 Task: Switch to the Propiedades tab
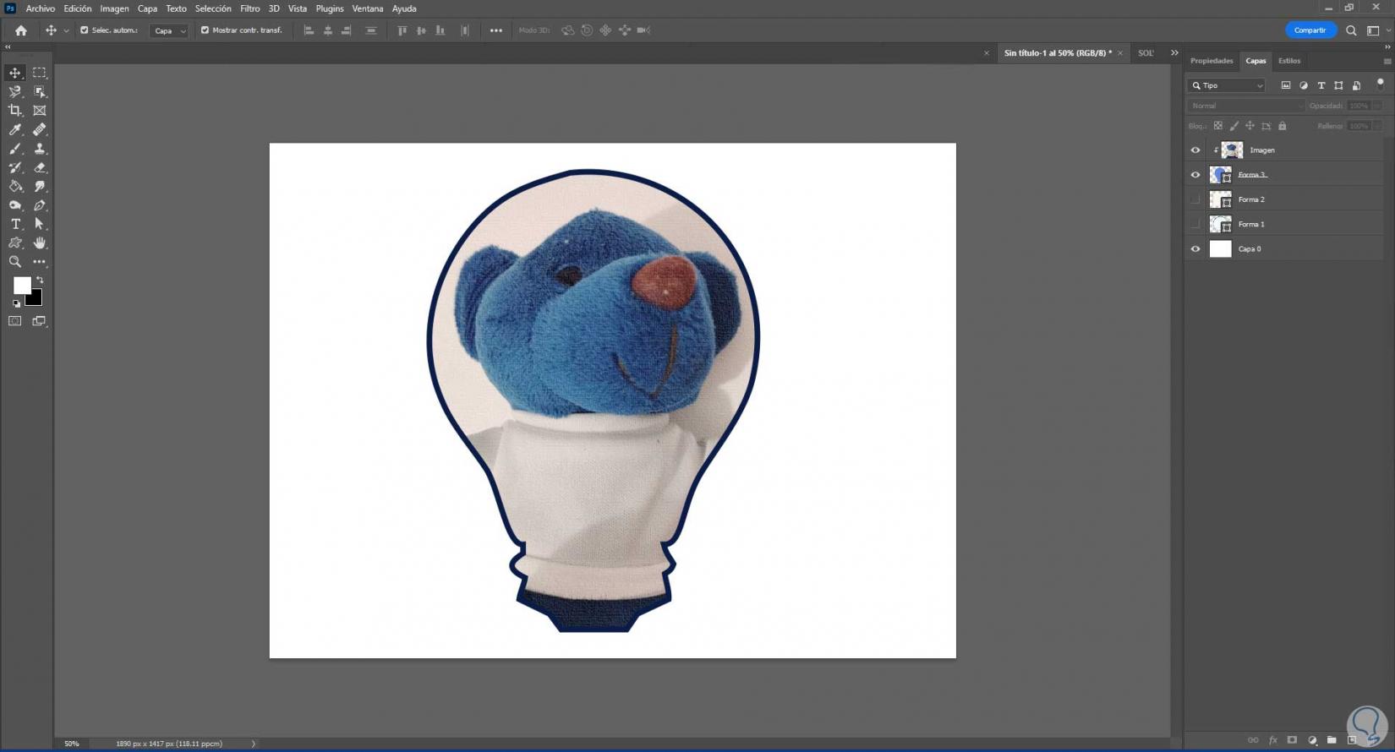click(1212, 61)
